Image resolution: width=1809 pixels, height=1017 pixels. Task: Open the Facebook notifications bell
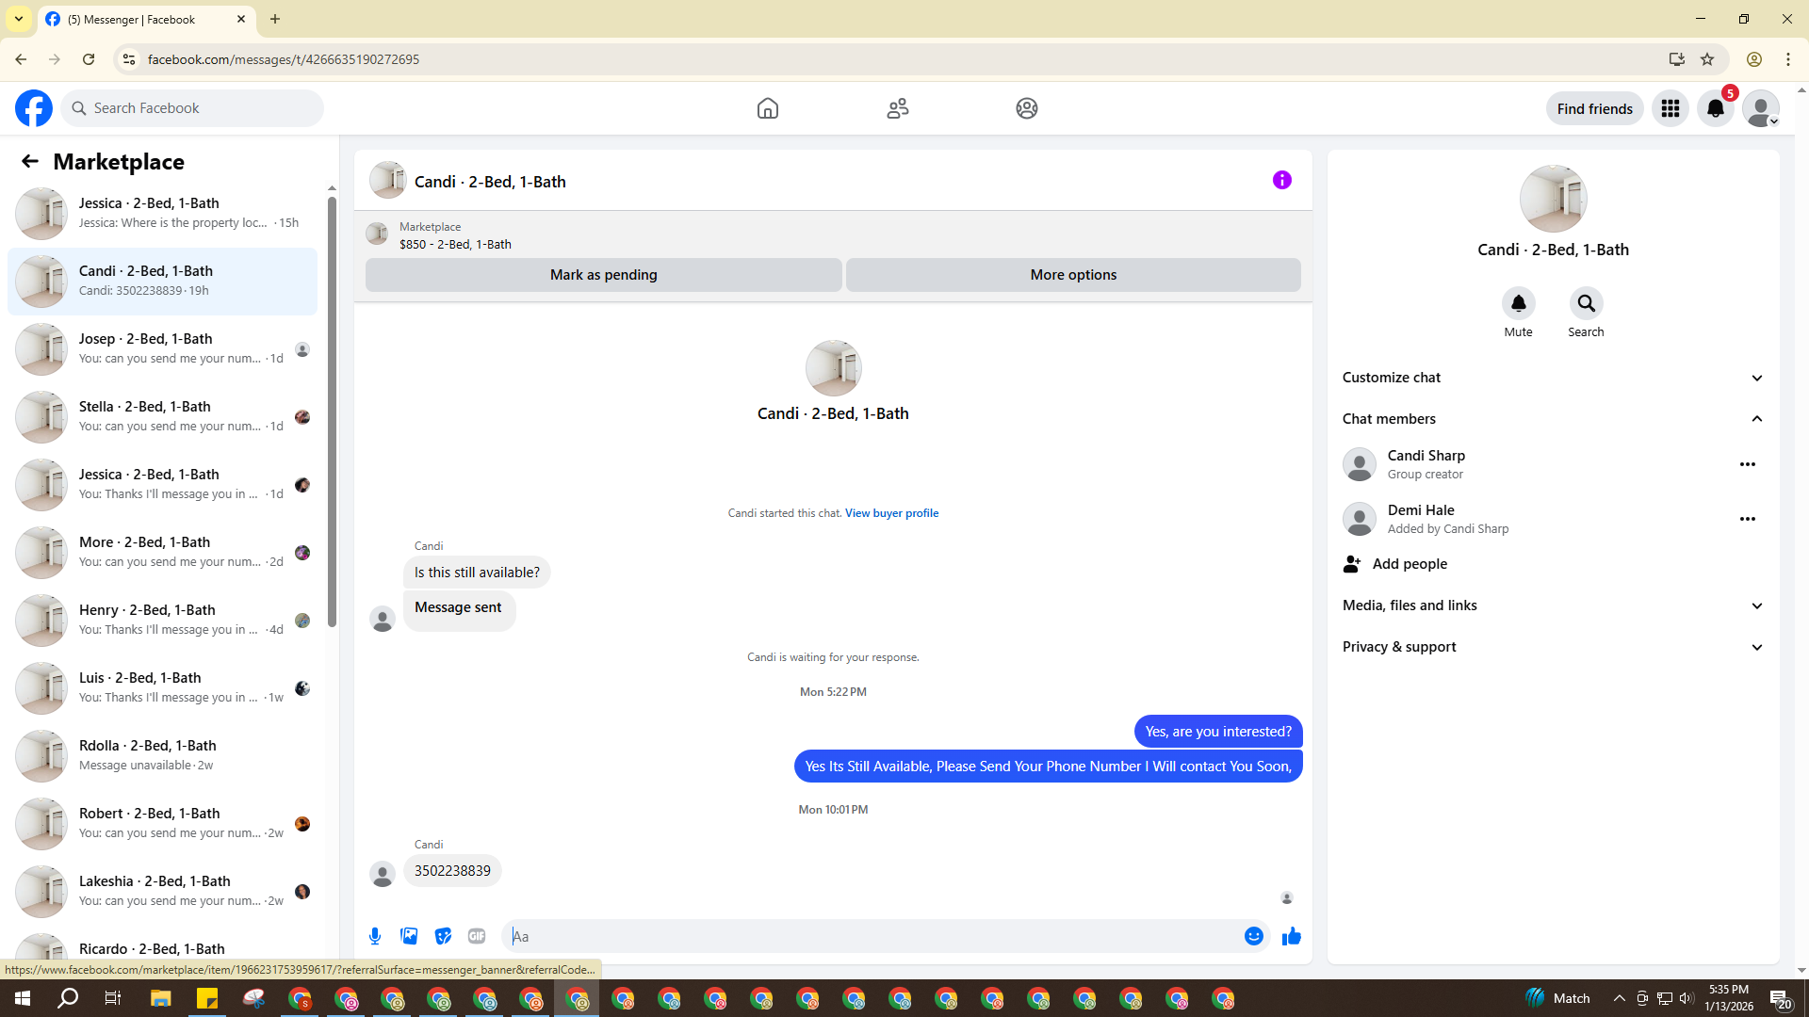click(x=1715, y=108)
